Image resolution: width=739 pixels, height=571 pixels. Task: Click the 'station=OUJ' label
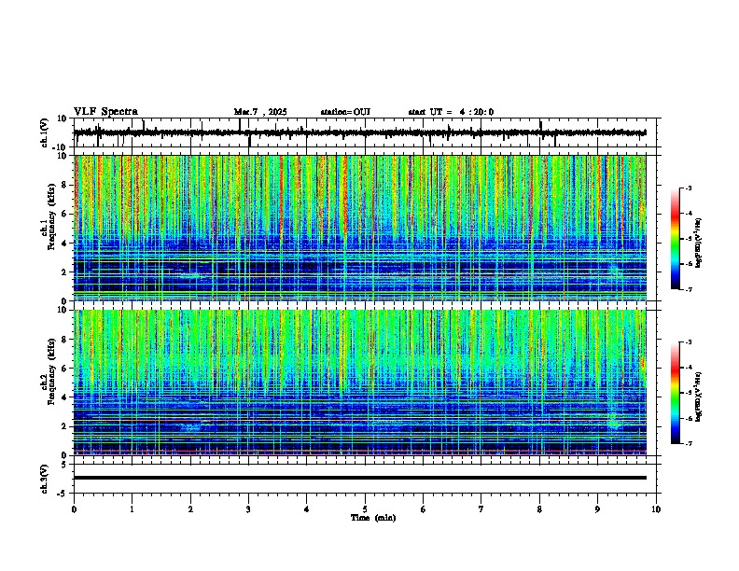345,112
